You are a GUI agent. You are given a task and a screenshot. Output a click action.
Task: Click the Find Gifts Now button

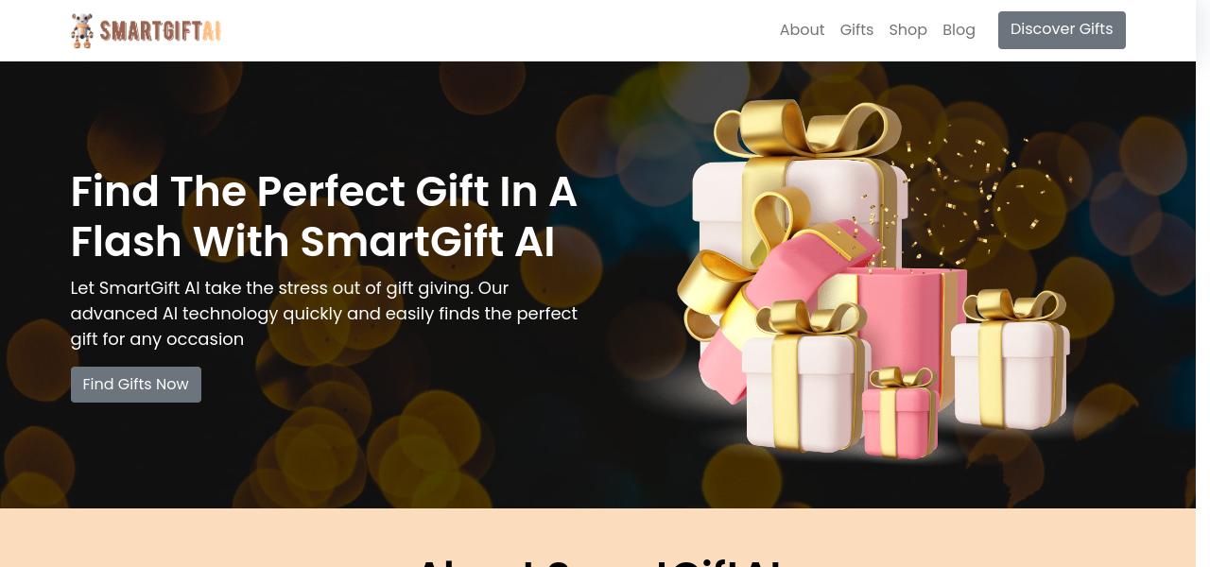(136, 385)
